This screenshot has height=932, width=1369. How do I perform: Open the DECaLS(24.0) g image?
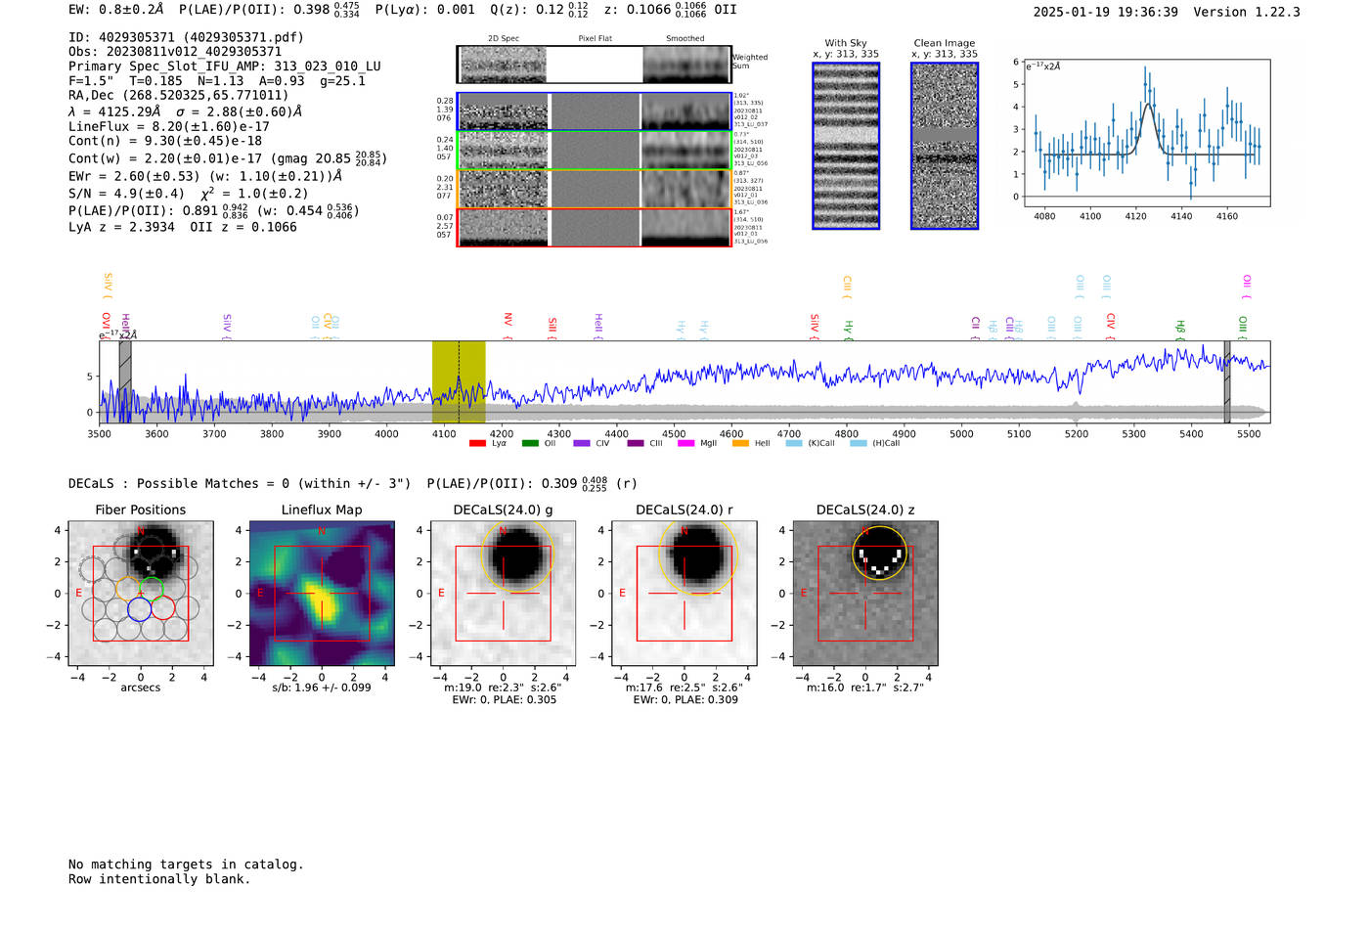click(x=503, y=593)
